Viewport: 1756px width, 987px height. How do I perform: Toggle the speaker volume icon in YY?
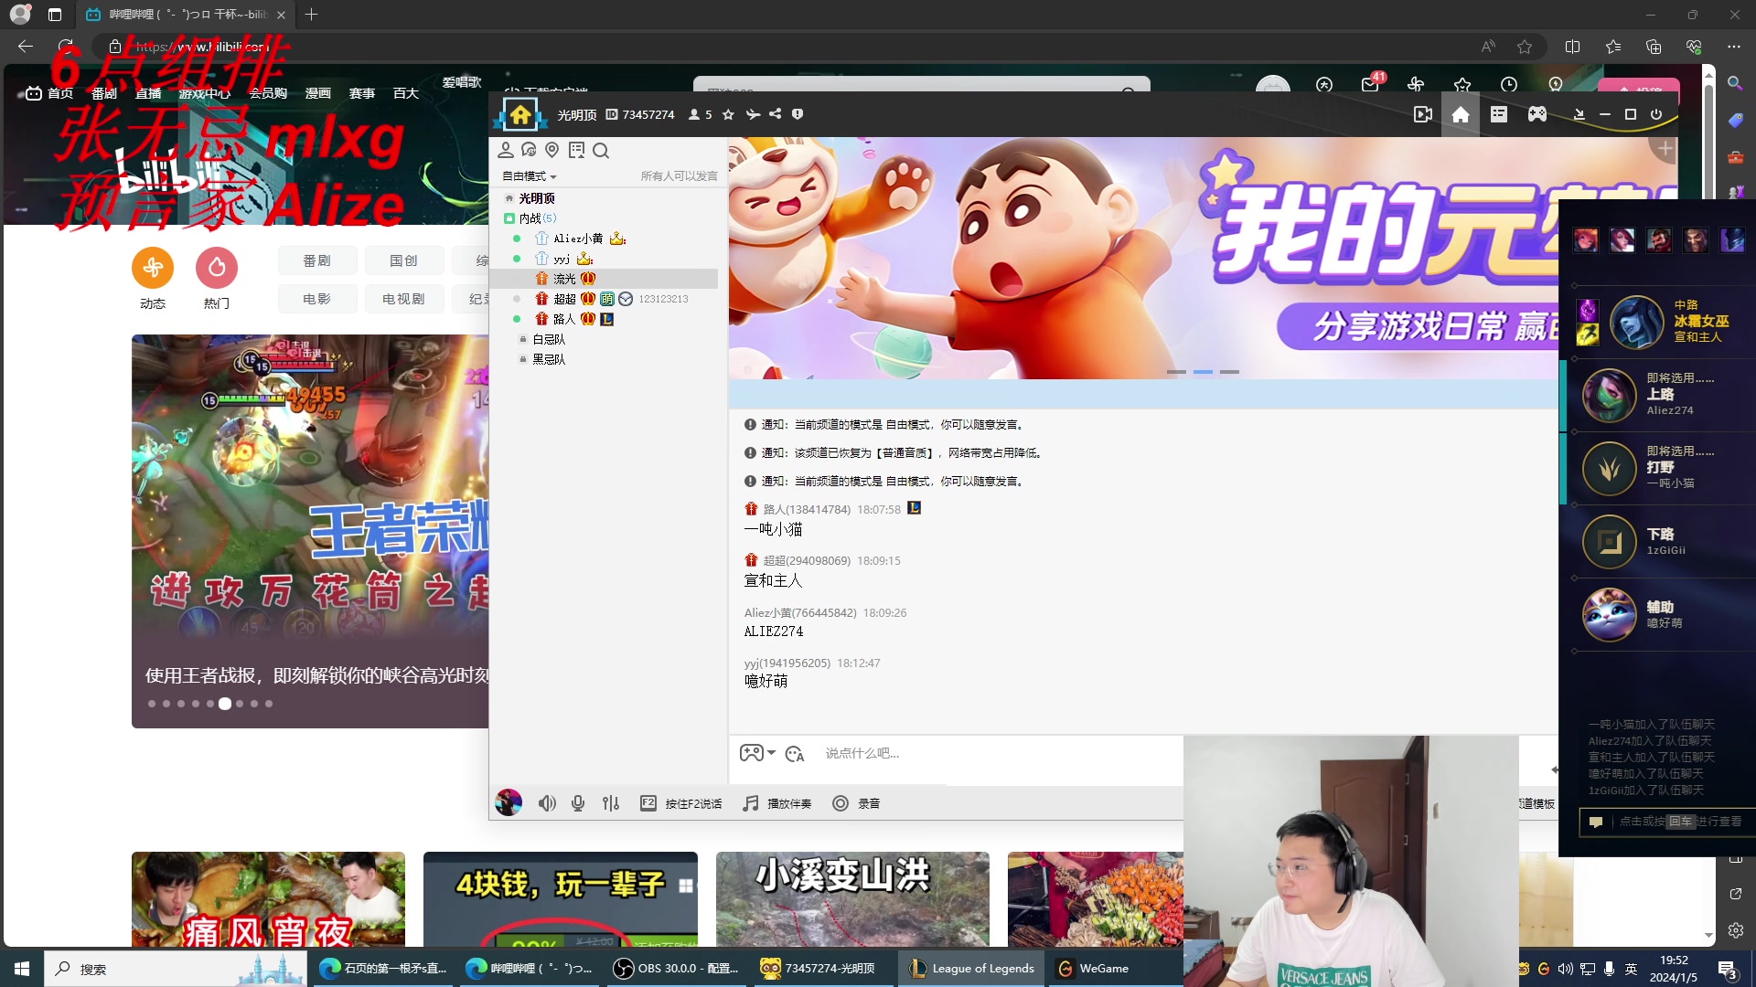click(547, 803)
